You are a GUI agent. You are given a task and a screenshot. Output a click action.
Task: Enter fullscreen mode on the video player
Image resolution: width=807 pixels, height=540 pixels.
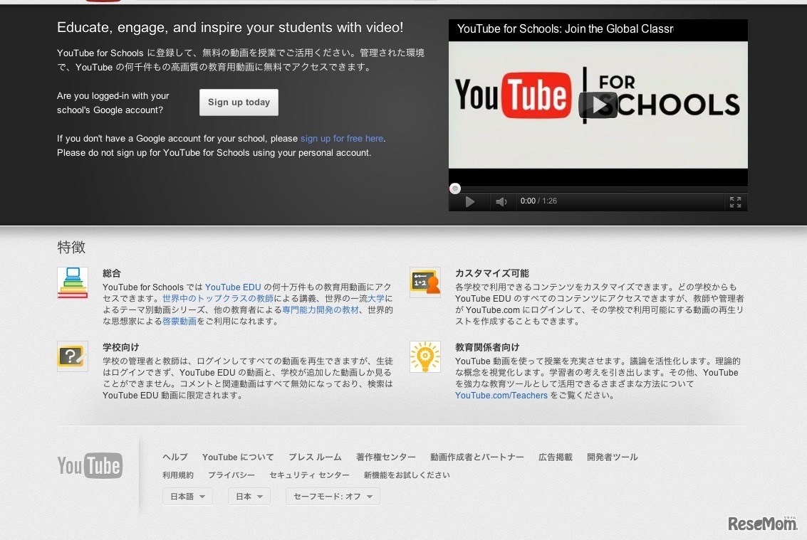tap(735, 202)
